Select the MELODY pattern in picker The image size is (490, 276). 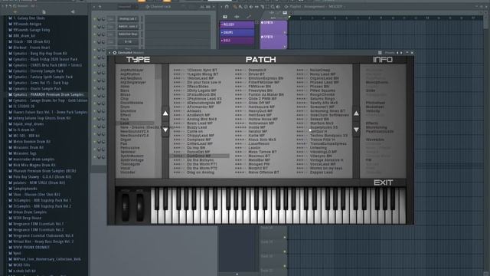(237, 25)
